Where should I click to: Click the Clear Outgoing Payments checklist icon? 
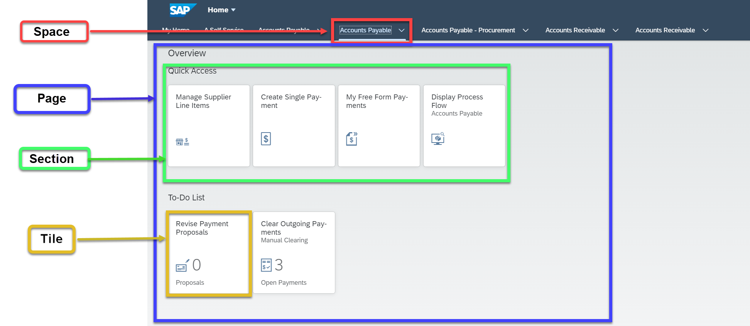[x=266, y=265]
